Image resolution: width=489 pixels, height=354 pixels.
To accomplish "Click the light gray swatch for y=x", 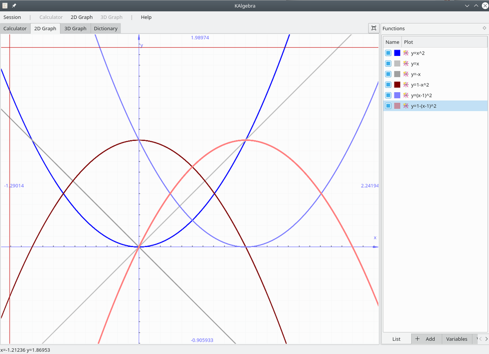I will click(397, 64).
